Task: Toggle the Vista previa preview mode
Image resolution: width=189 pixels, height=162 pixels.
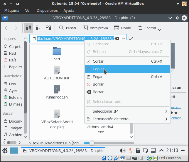Action: tap(95, 28)
